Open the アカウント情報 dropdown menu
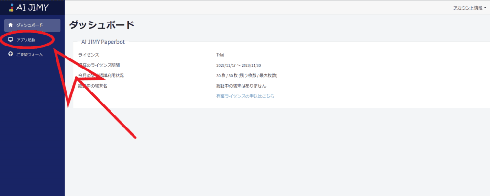 coord(469,8)
